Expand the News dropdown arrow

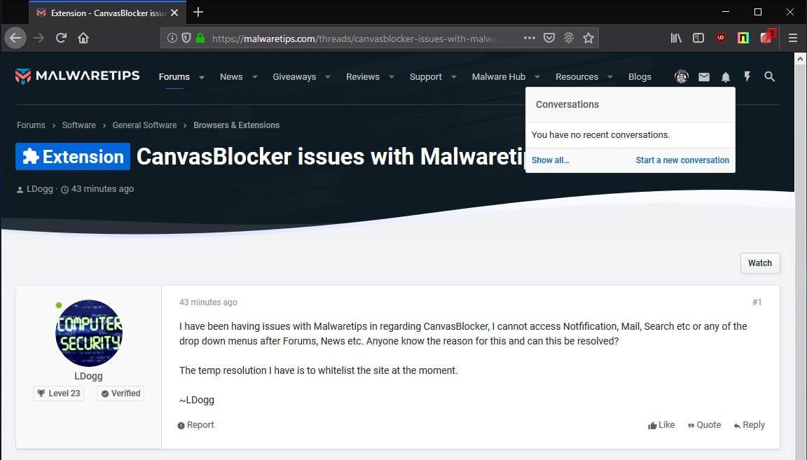click(x=255, y=77)
